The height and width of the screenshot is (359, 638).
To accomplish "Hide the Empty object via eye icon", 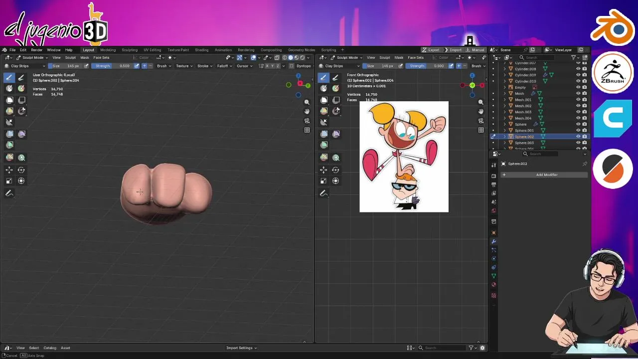I will (578, 87).
